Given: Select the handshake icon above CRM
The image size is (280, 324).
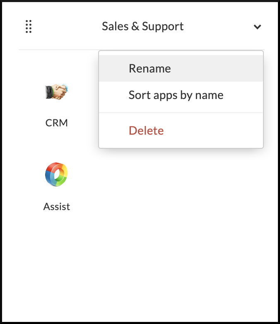Looking at the screenshot, I should click(57, 92).
